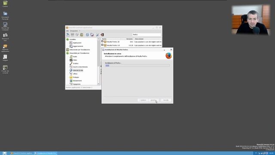Select the Audio category
This screenshot has height=155, width=275.
point(75,56)
